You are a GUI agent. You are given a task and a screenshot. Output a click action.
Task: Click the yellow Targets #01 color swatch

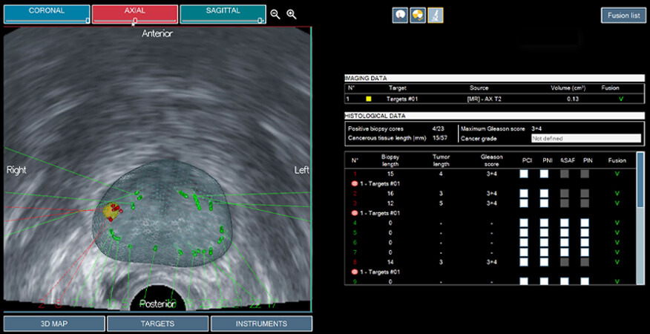coord(368,98)
